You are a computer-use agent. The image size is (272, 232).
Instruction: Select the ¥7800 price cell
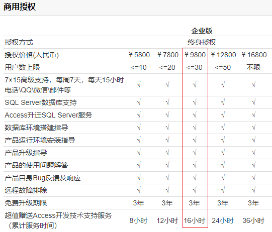[x=168, y=55]
